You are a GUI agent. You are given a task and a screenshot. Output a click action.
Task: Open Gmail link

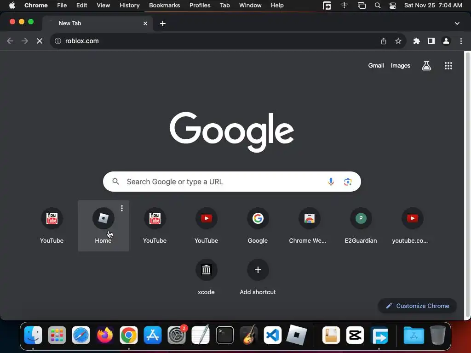click(x=376, y=65)
